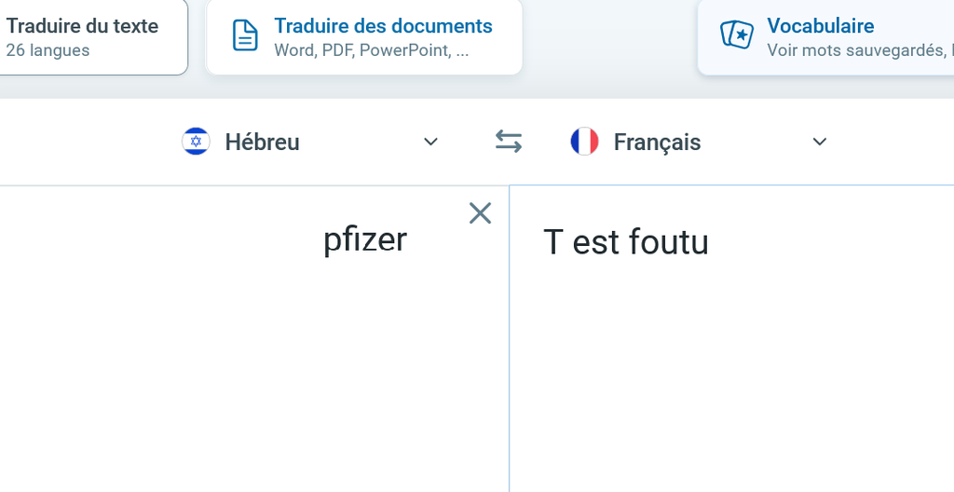Open target language selector labeled Français
The image size is (954, 492).
(x=657, y=143)
